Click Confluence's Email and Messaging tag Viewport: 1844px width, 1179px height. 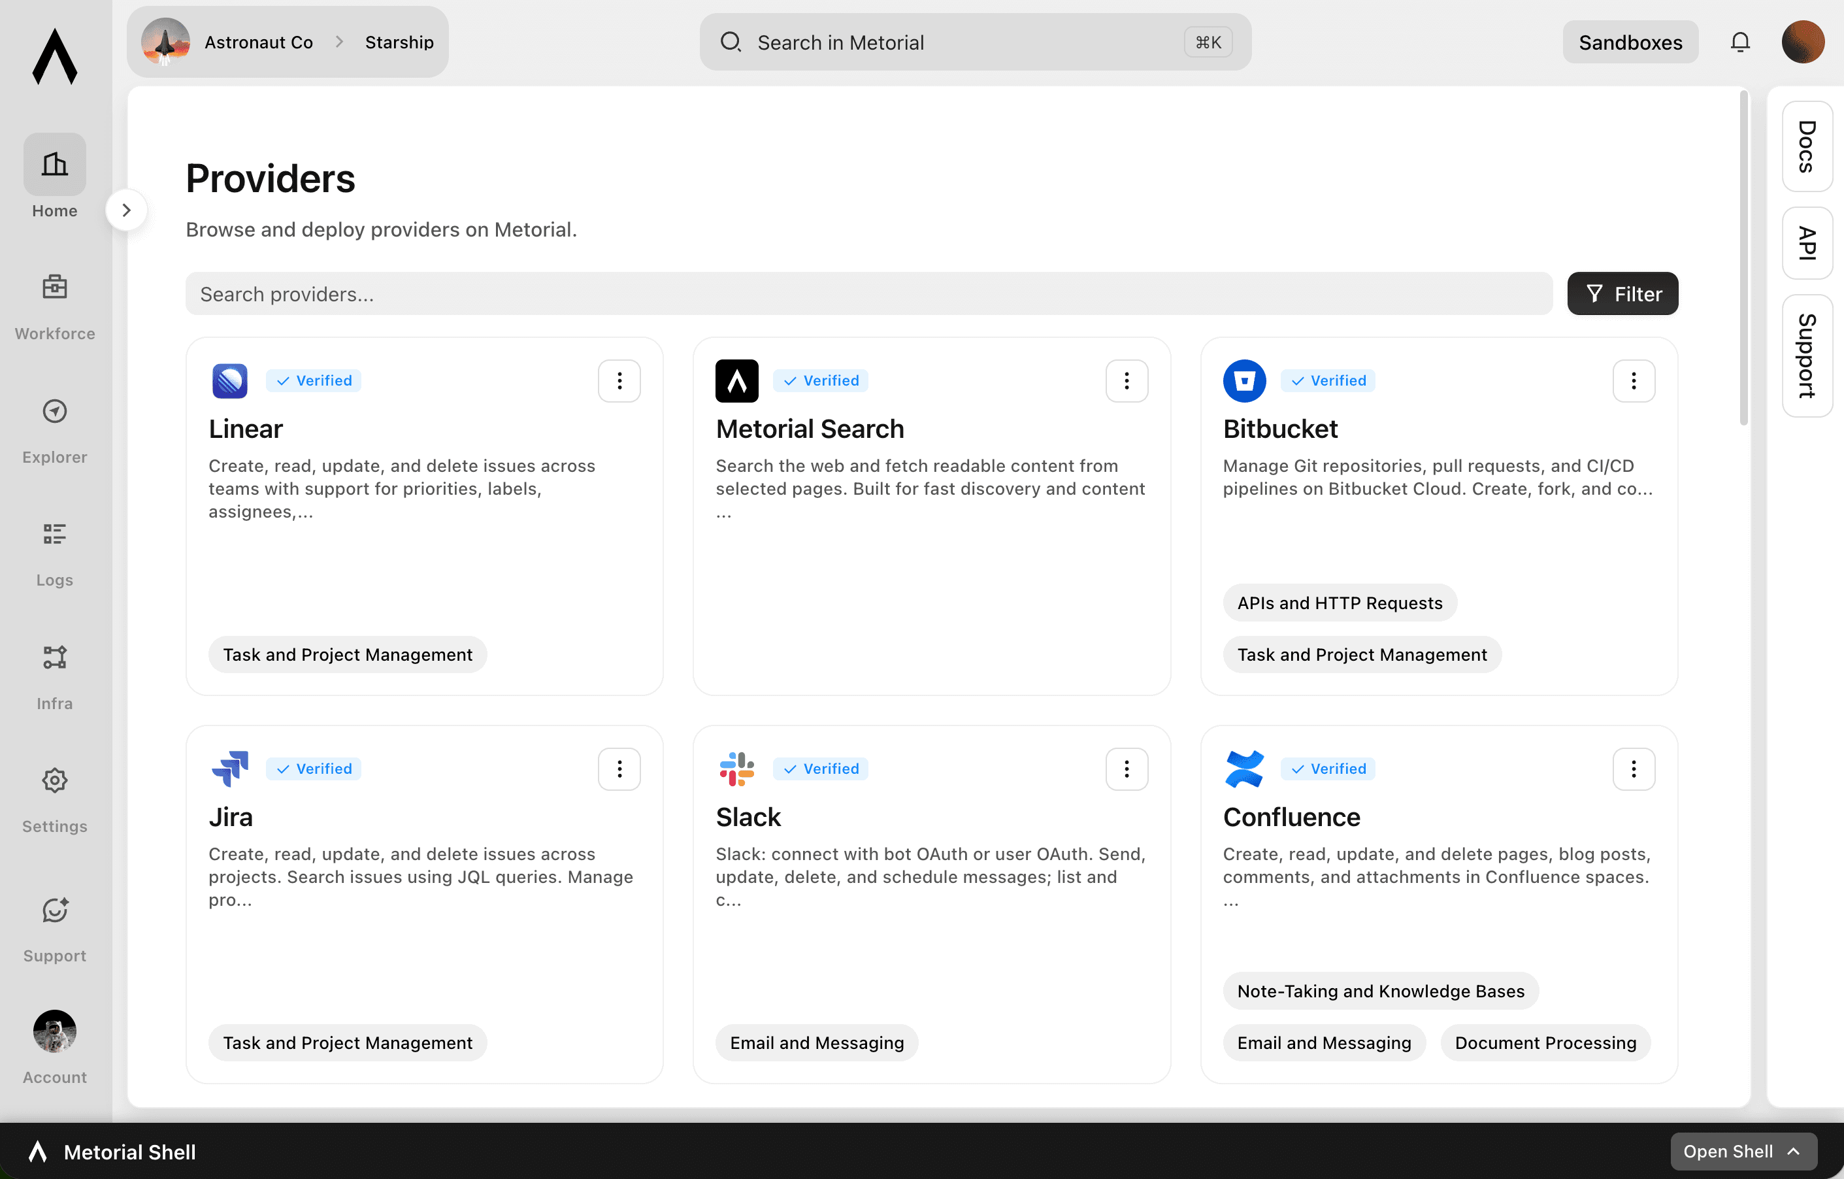tap(1324, 1042)
